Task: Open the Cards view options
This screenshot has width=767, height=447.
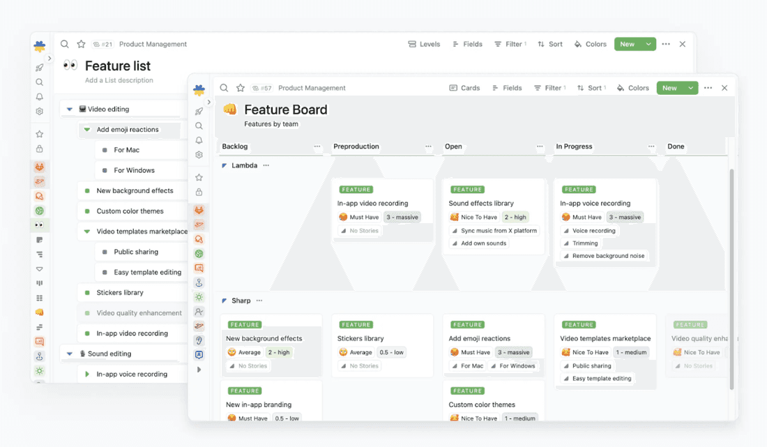Action: tap(464, 88)
